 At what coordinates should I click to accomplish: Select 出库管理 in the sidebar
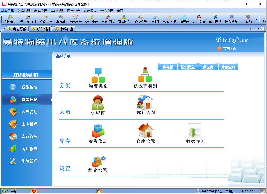pos(27,124)
